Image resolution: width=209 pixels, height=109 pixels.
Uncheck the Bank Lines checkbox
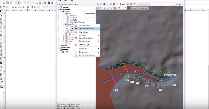68,18
